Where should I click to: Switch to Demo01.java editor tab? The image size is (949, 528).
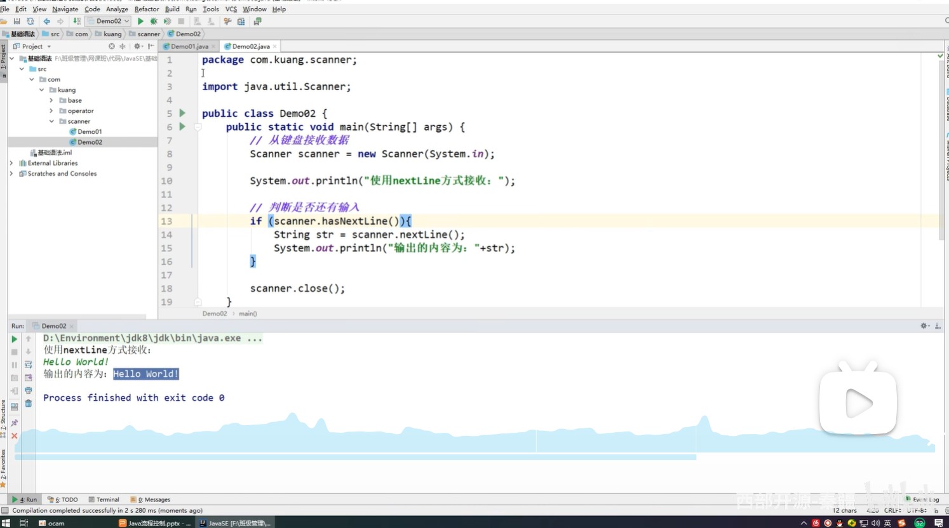[x=189, y=46]
